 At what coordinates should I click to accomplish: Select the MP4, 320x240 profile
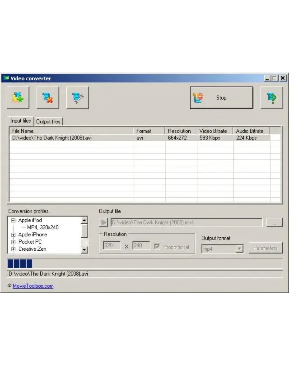coord(43,227)
